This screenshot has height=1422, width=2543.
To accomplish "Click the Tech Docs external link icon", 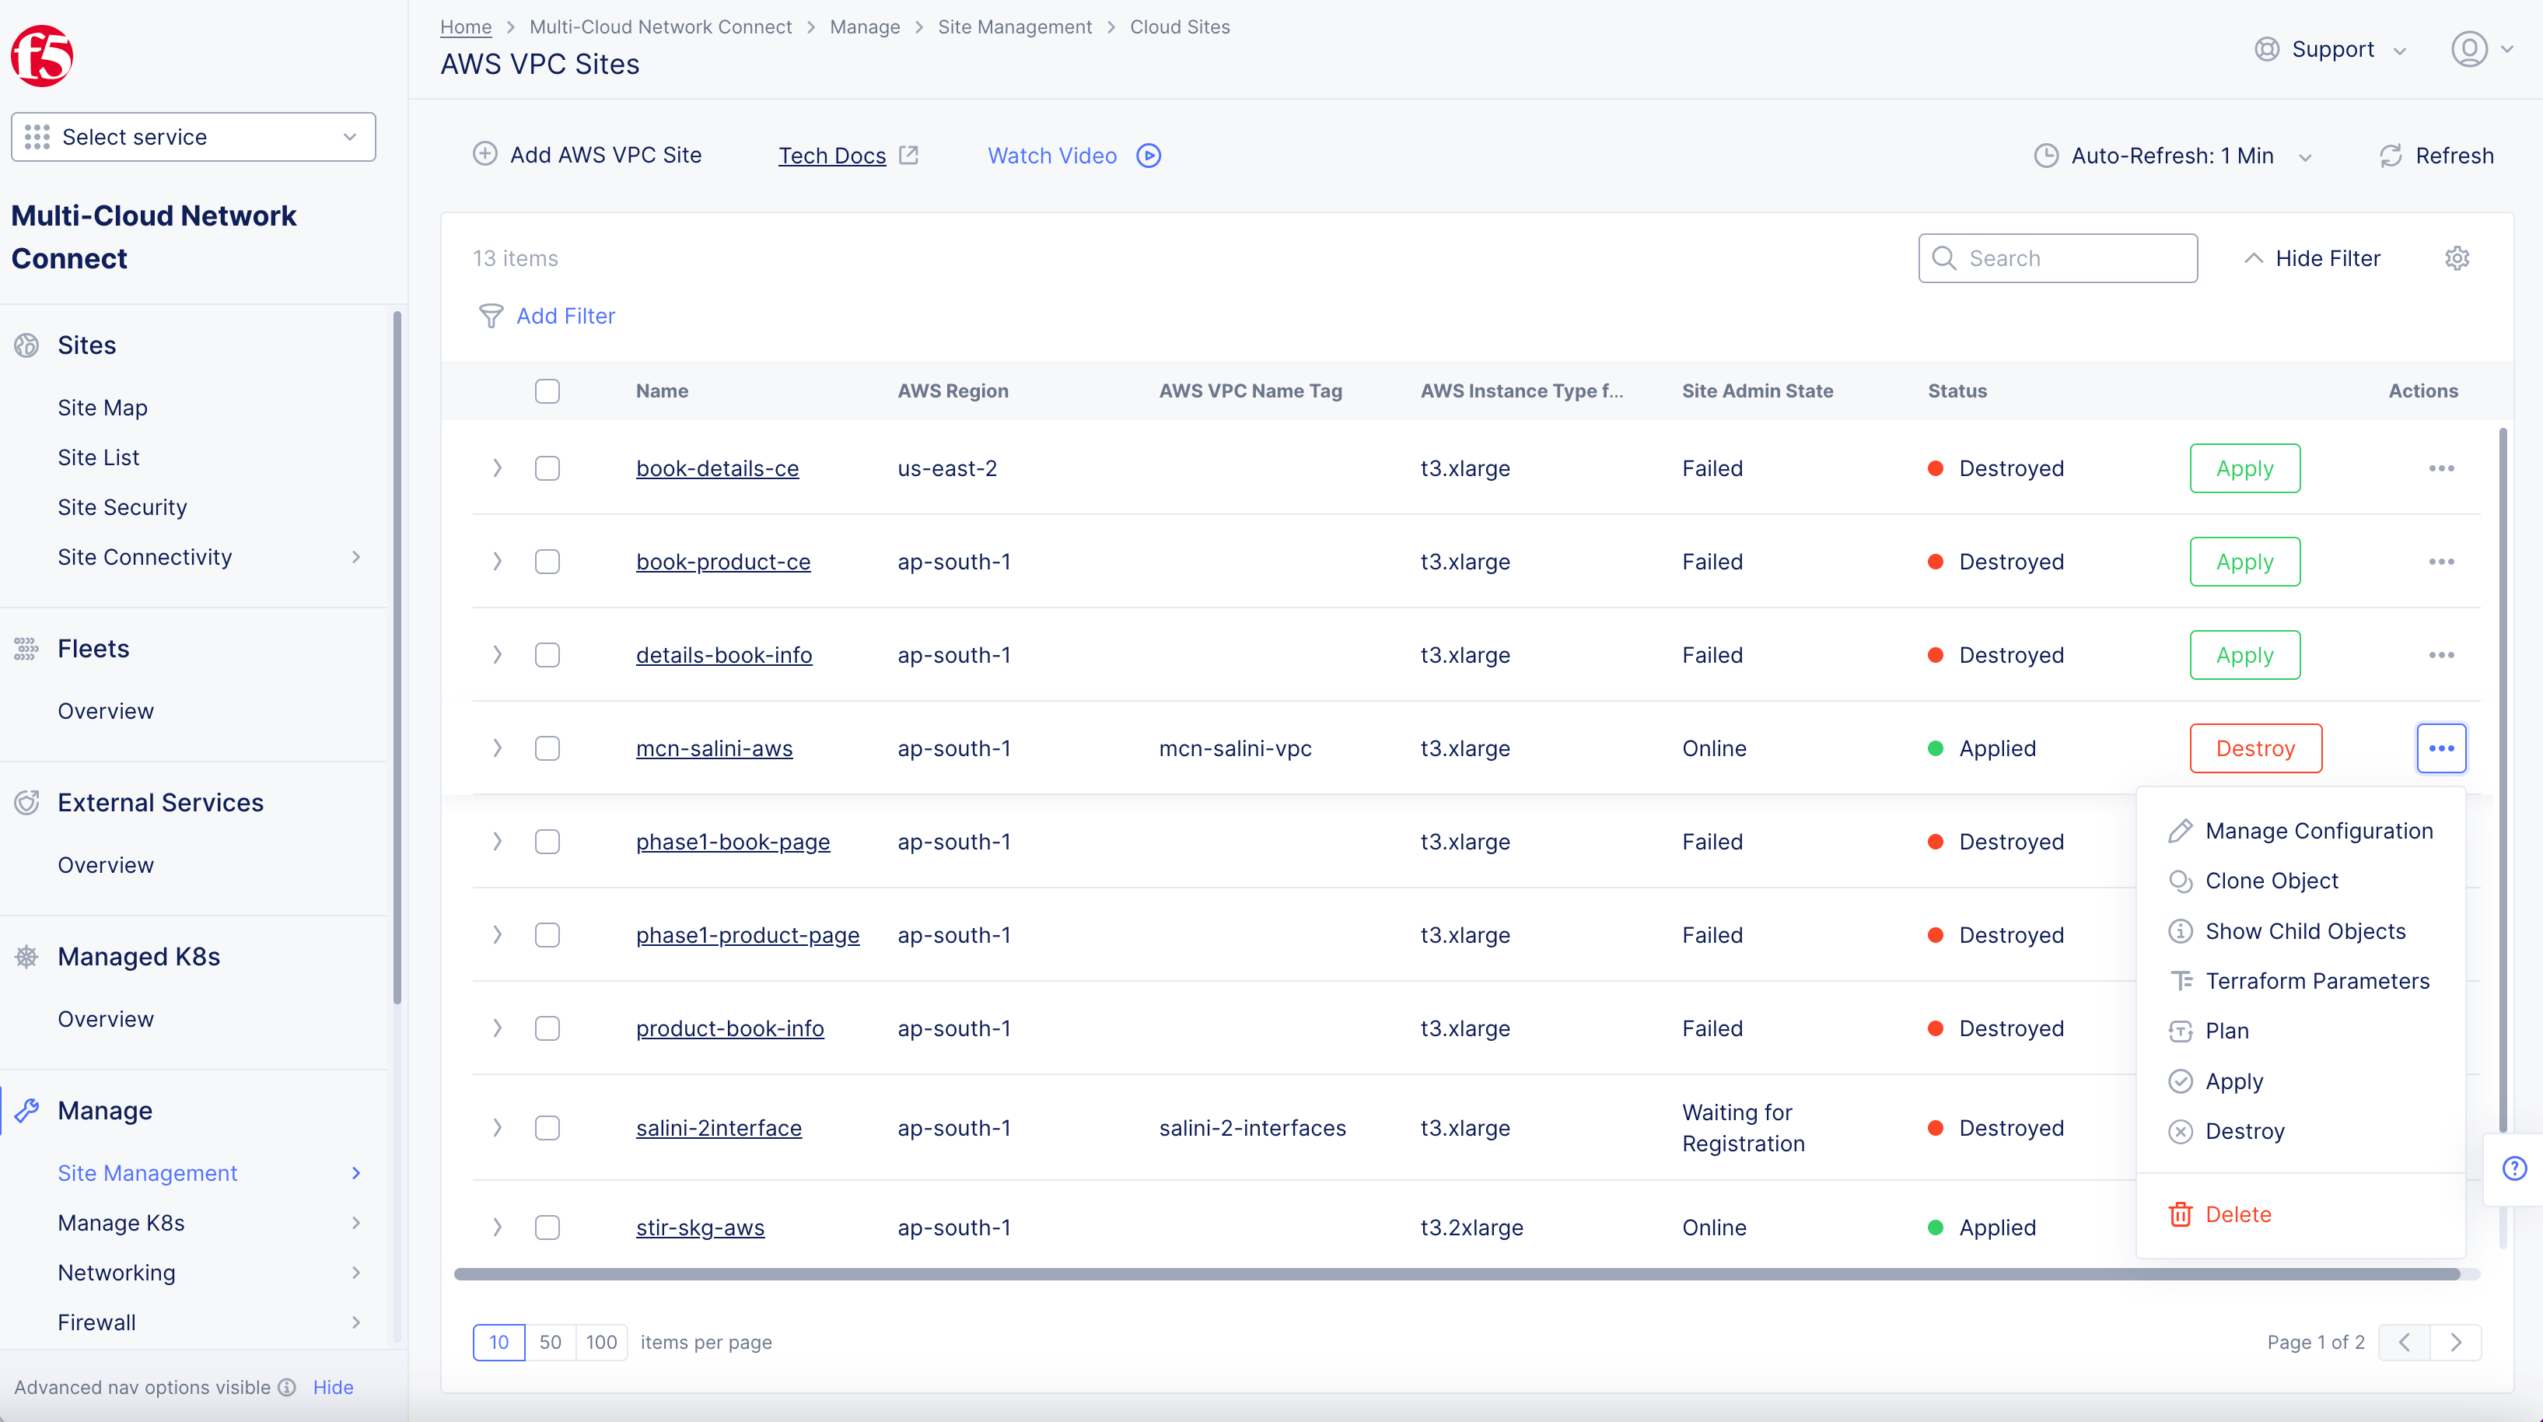I will pos(908,156).
